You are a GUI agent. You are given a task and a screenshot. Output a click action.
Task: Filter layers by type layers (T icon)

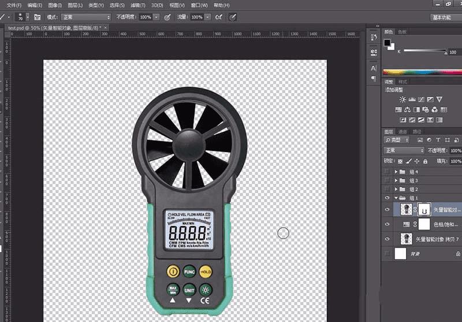438,140
